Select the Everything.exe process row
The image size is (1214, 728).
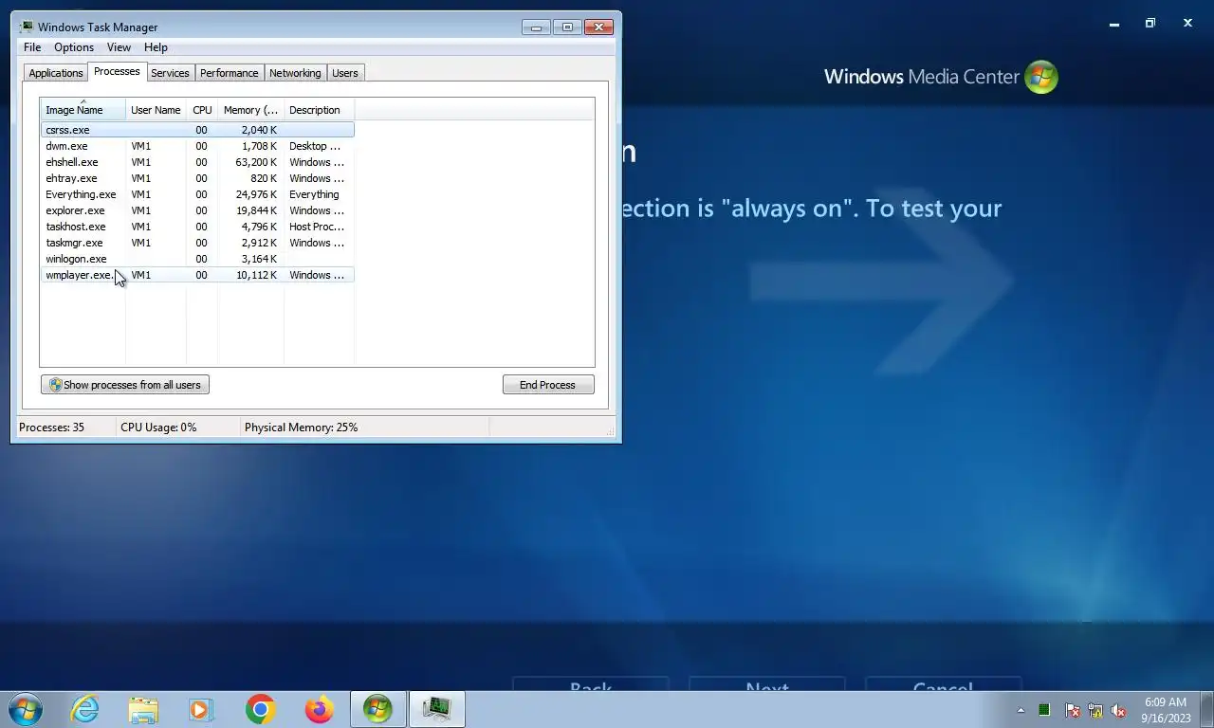point(197,194)
